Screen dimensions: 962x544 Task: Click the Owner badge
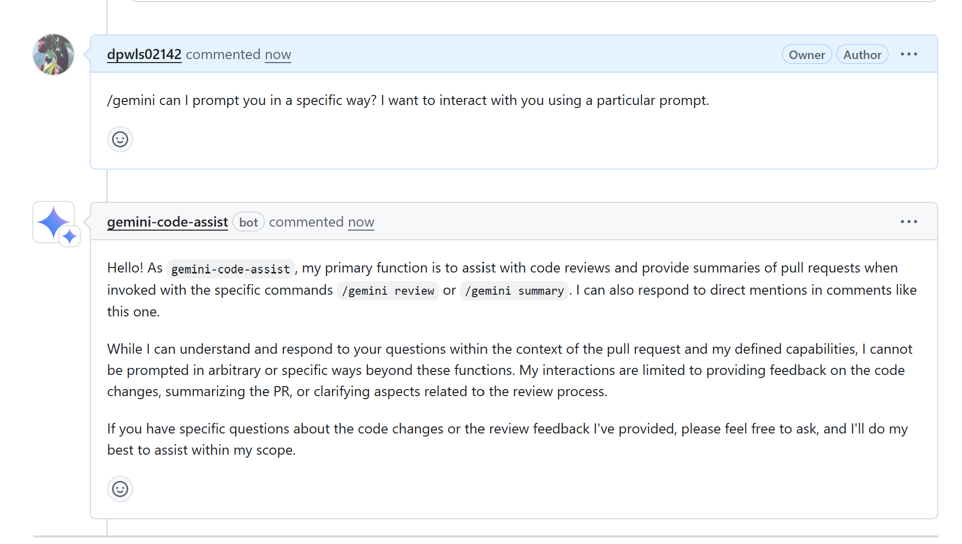(807, 55)
